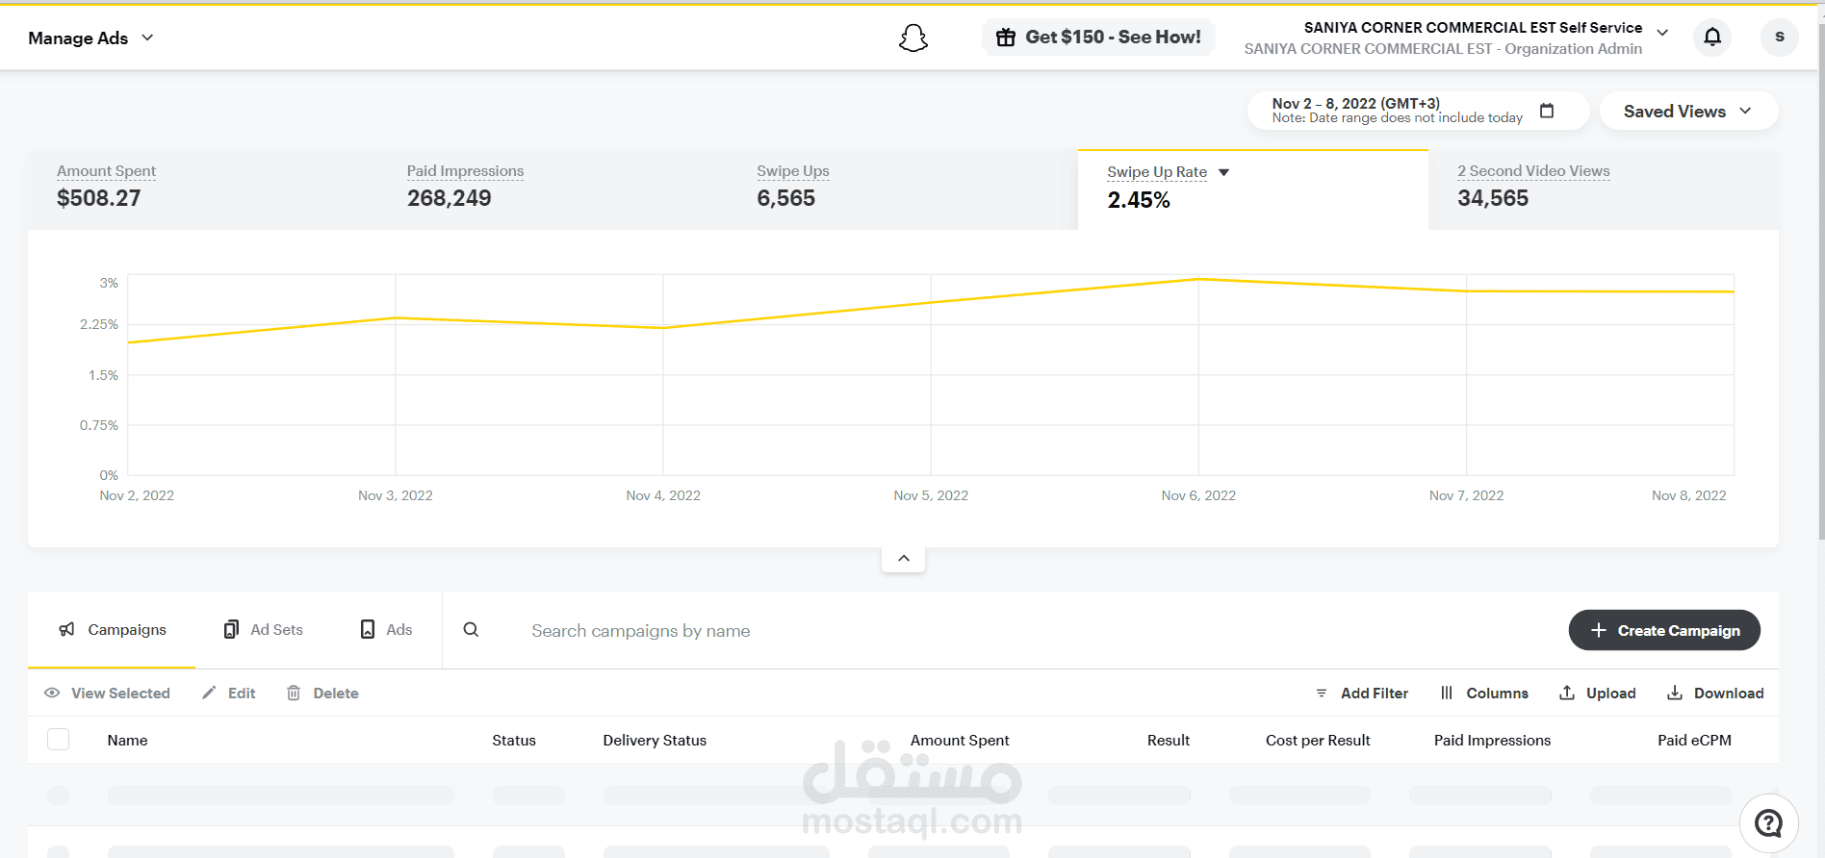Open the Swipe Up Rate metric dropdown
The height and width of the screenshot is (858, 1825).
point(1223,172)
